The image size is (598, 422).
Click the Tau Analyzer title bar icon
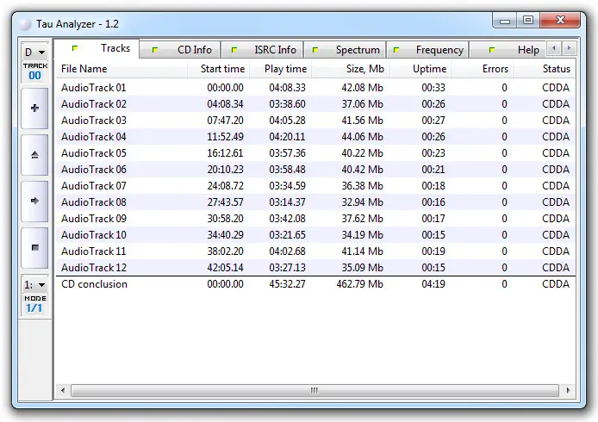pyautogui.click(x=25, y=24)
